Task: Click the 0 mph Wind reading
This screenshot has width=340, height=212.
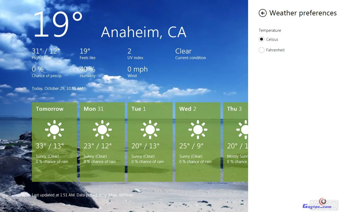Action: pos(137,69)
